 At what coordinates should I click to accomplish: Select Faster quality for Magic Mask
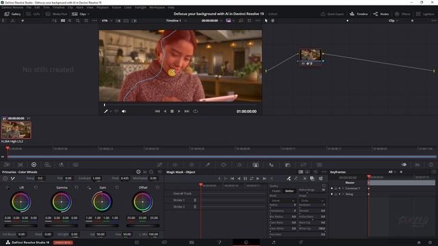click(x=276, y=191)
